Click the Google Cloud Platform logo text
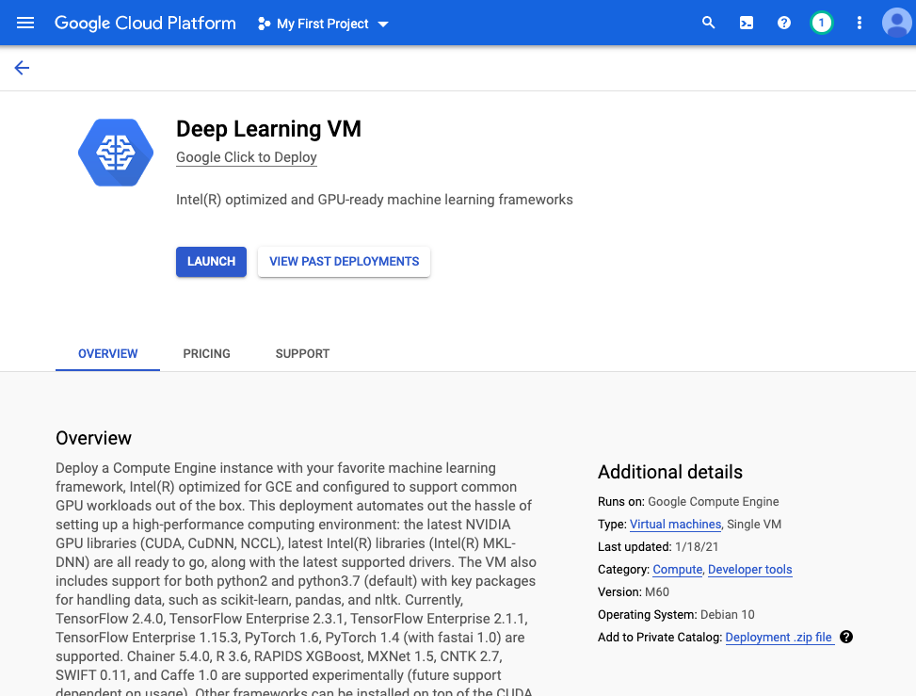 click(x=146, y=23)
